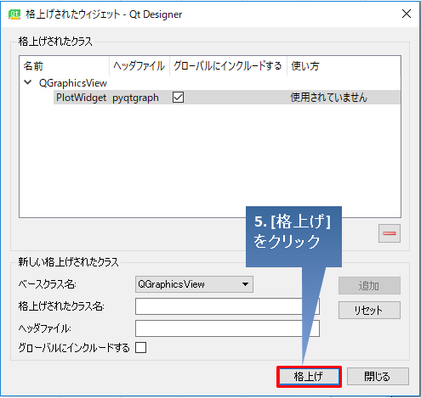Click the リセット reset button
The height and width of the screenshot is (398, 421).
pos(369,310)
